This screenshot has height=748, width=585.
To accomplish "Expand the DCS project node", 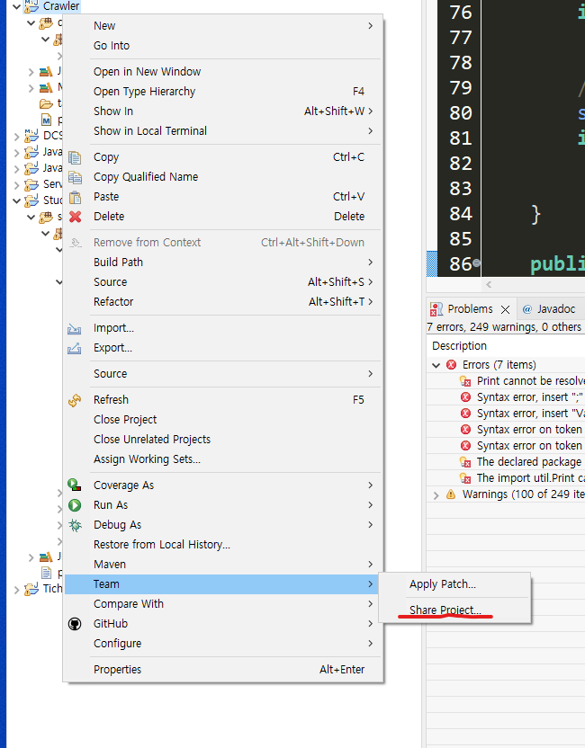I will point(17,137).
